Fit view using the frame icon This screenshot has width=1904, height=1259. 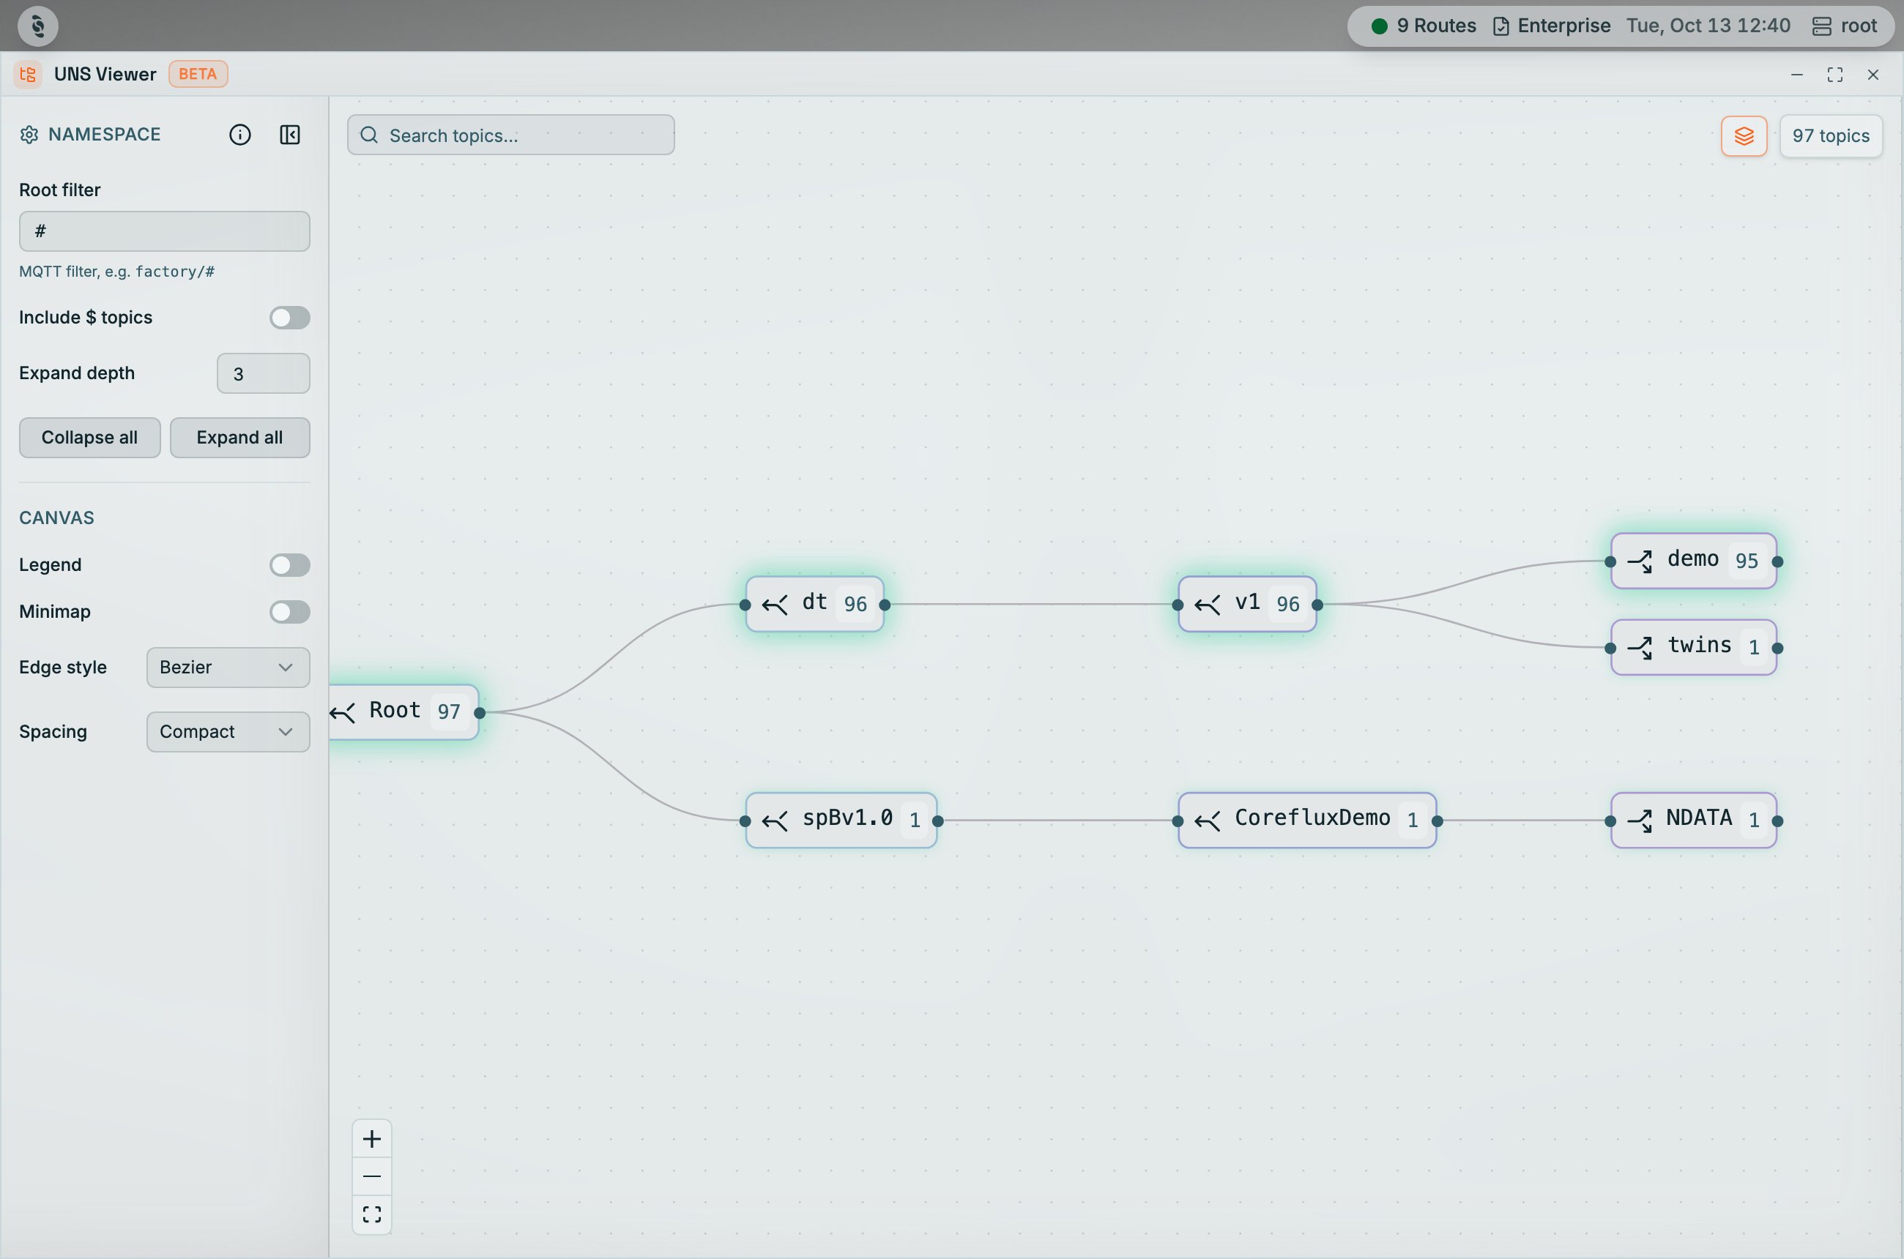pos(372,1214)
